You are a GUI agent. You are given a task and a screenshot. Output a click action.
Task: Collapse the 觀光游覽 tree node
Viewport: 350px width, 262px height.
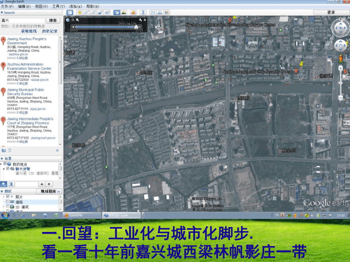[x=4, y=169]
